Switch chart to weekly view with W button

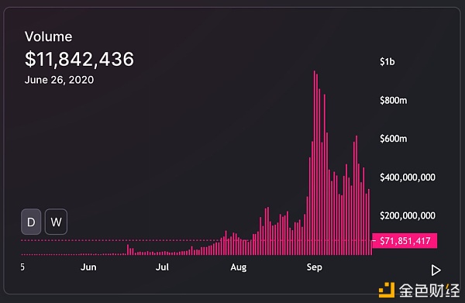click(x=56, y=222)
